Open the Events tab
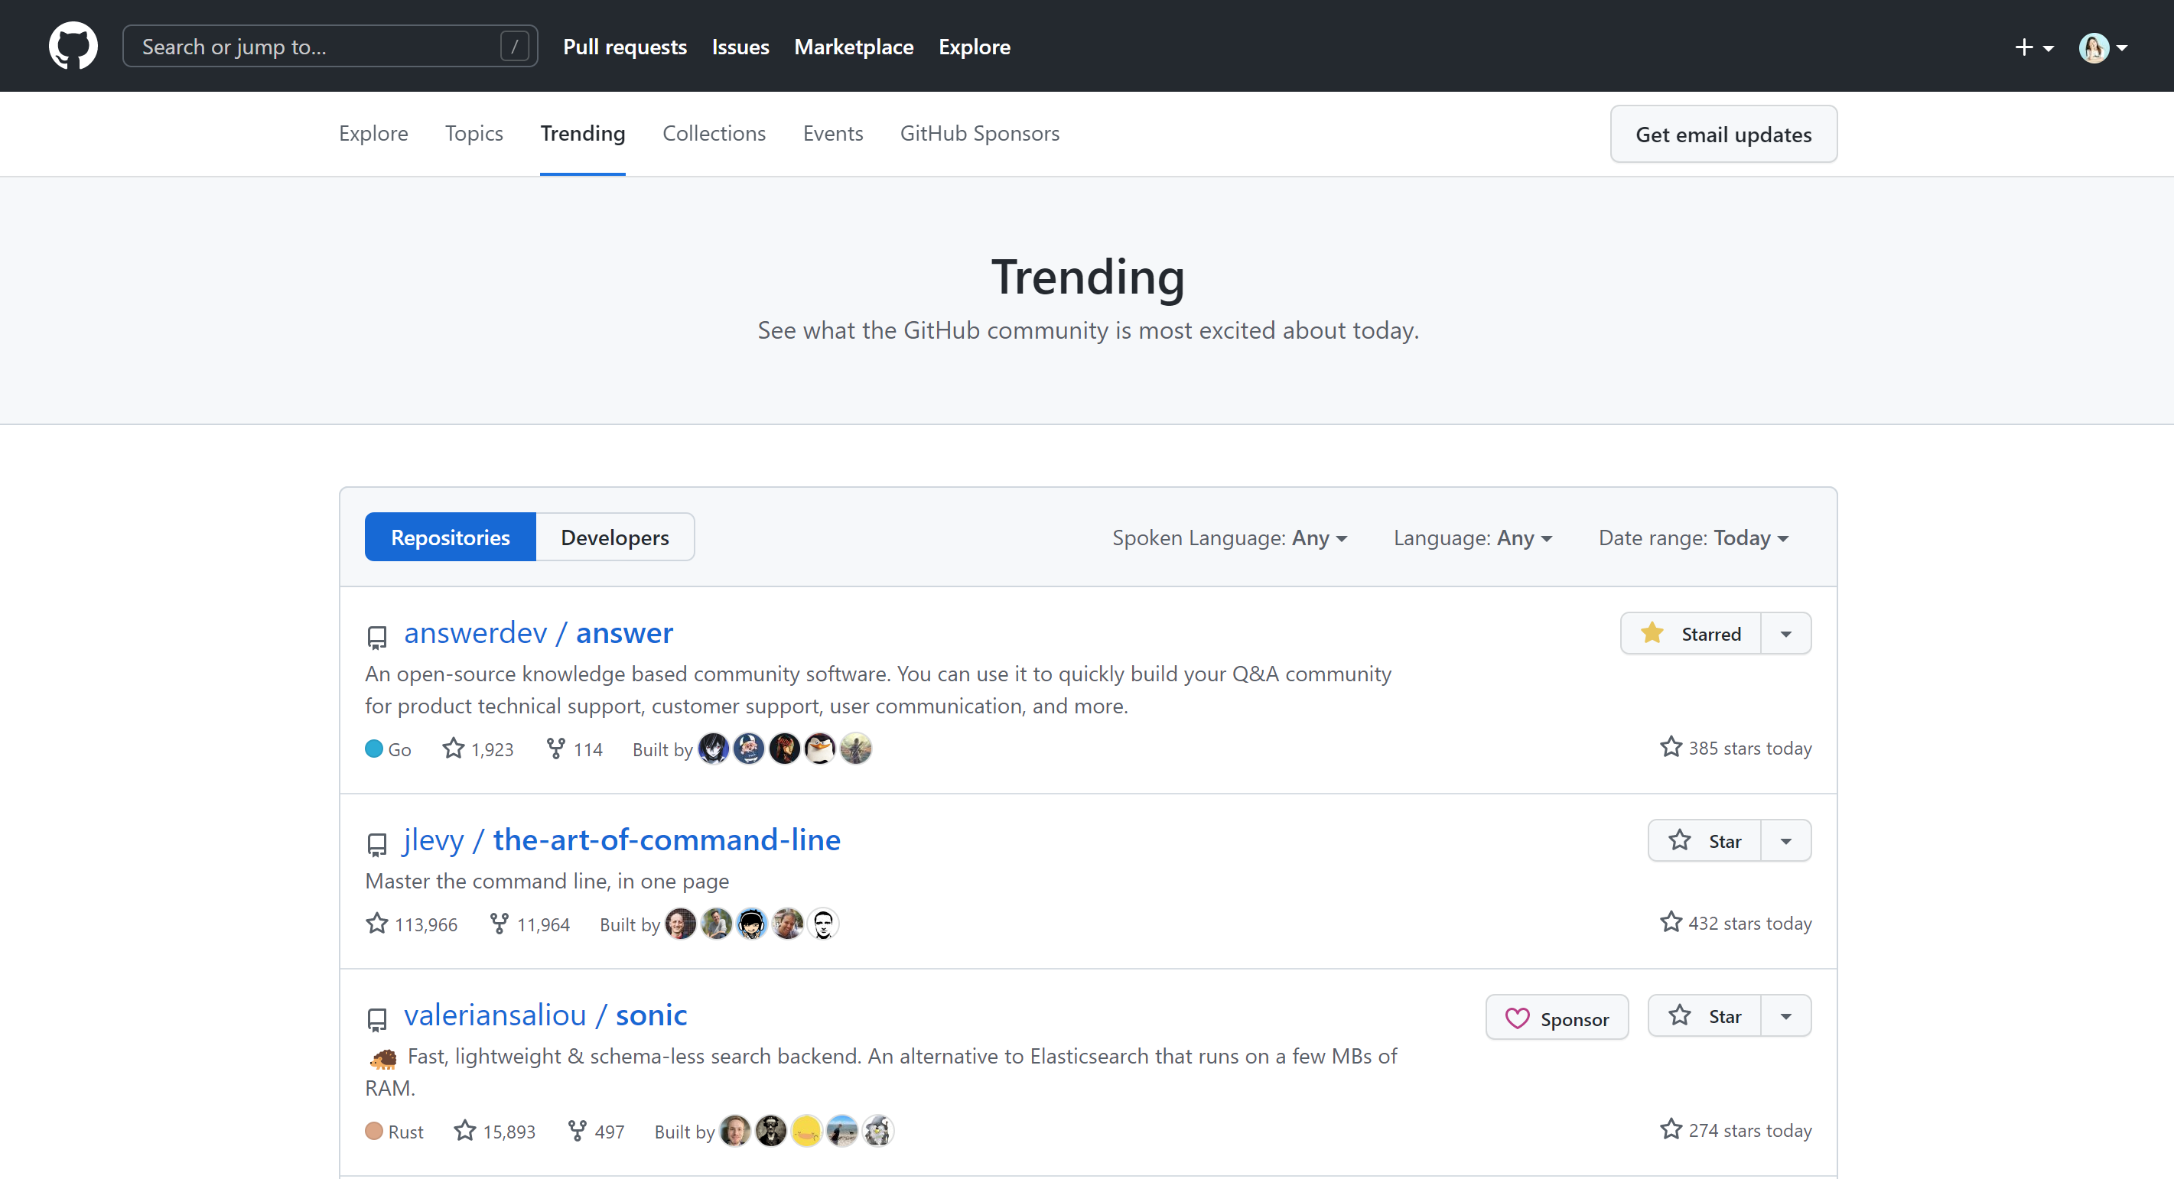2174x1179 pixels. (833, 133)
